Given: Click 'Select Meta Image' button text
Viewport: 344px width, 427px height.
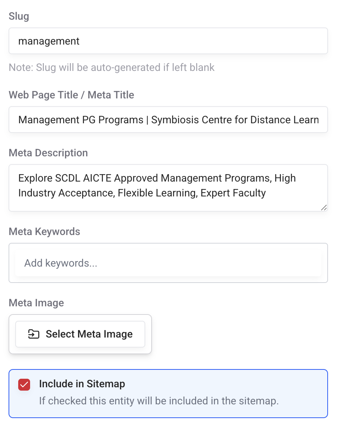Looking at the screenshot, I should pos(89,334).
